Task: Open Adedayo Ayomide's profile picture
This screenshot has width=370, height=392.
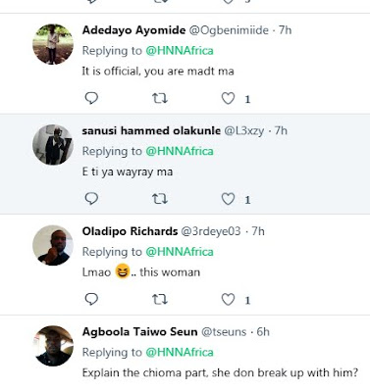Action: pyautogui.click(x=53, y=44)
